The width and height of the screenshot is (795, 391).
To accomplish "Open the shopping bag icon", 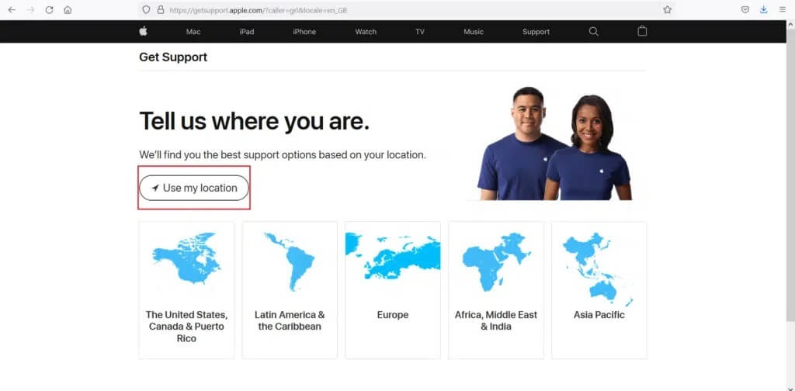I will coord(642,32).
